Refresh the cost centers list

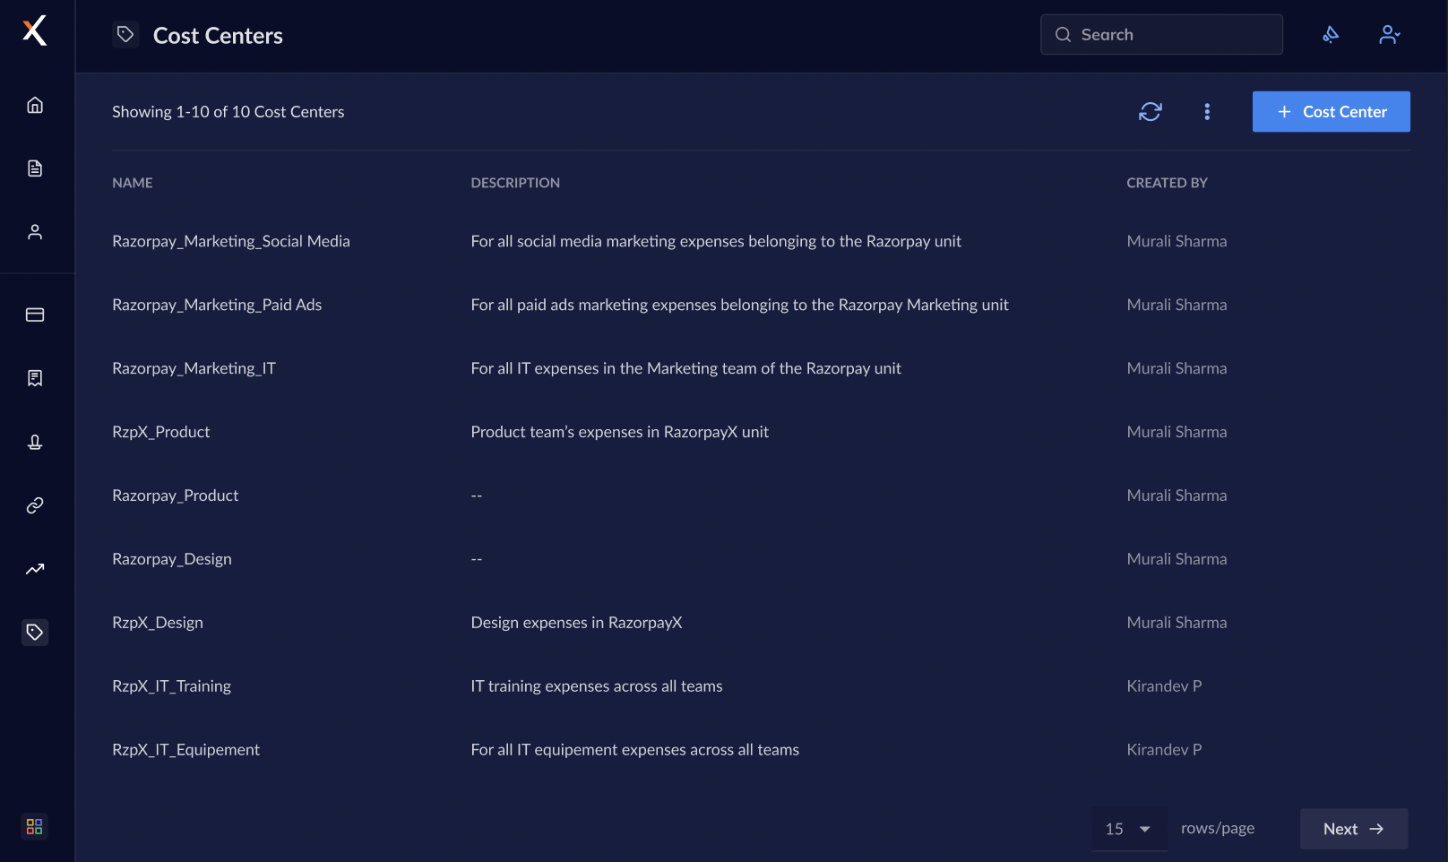click(1151, 111)
